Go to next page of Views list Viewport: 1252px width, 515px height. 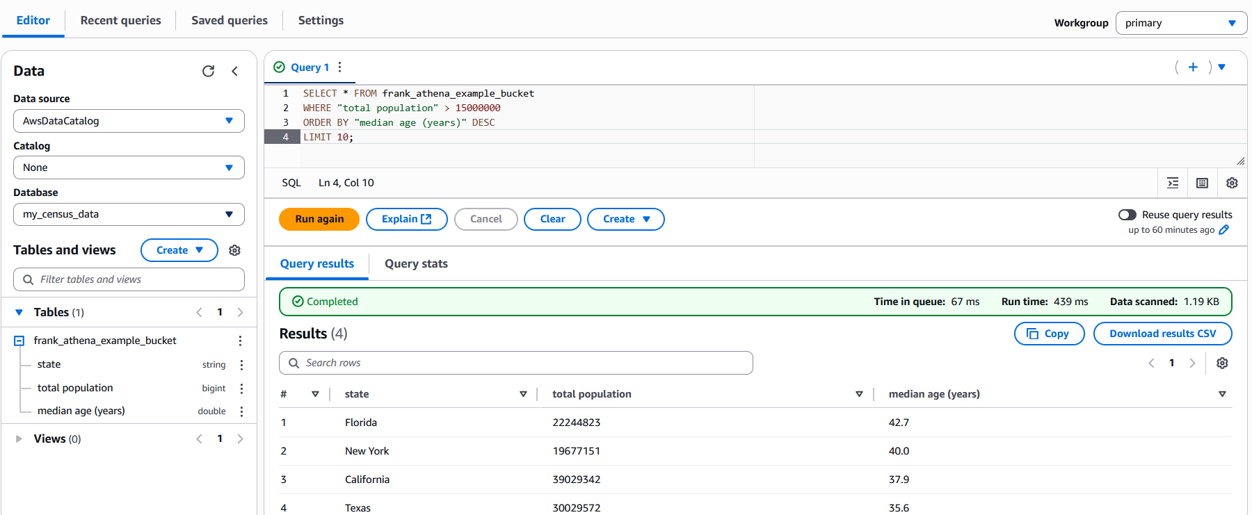[x=240, y=439]
